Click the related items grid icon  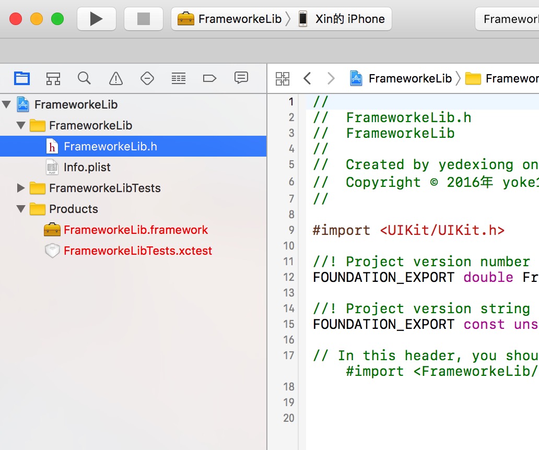point(283,78)
